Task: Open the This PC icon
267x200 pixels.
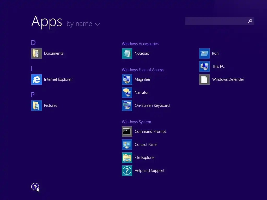Action: pyautogui.click(x=204, y=66)
